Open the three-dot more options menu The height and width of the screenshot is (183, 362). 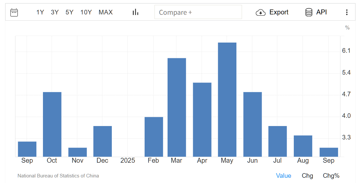click(x=347, y=12)
